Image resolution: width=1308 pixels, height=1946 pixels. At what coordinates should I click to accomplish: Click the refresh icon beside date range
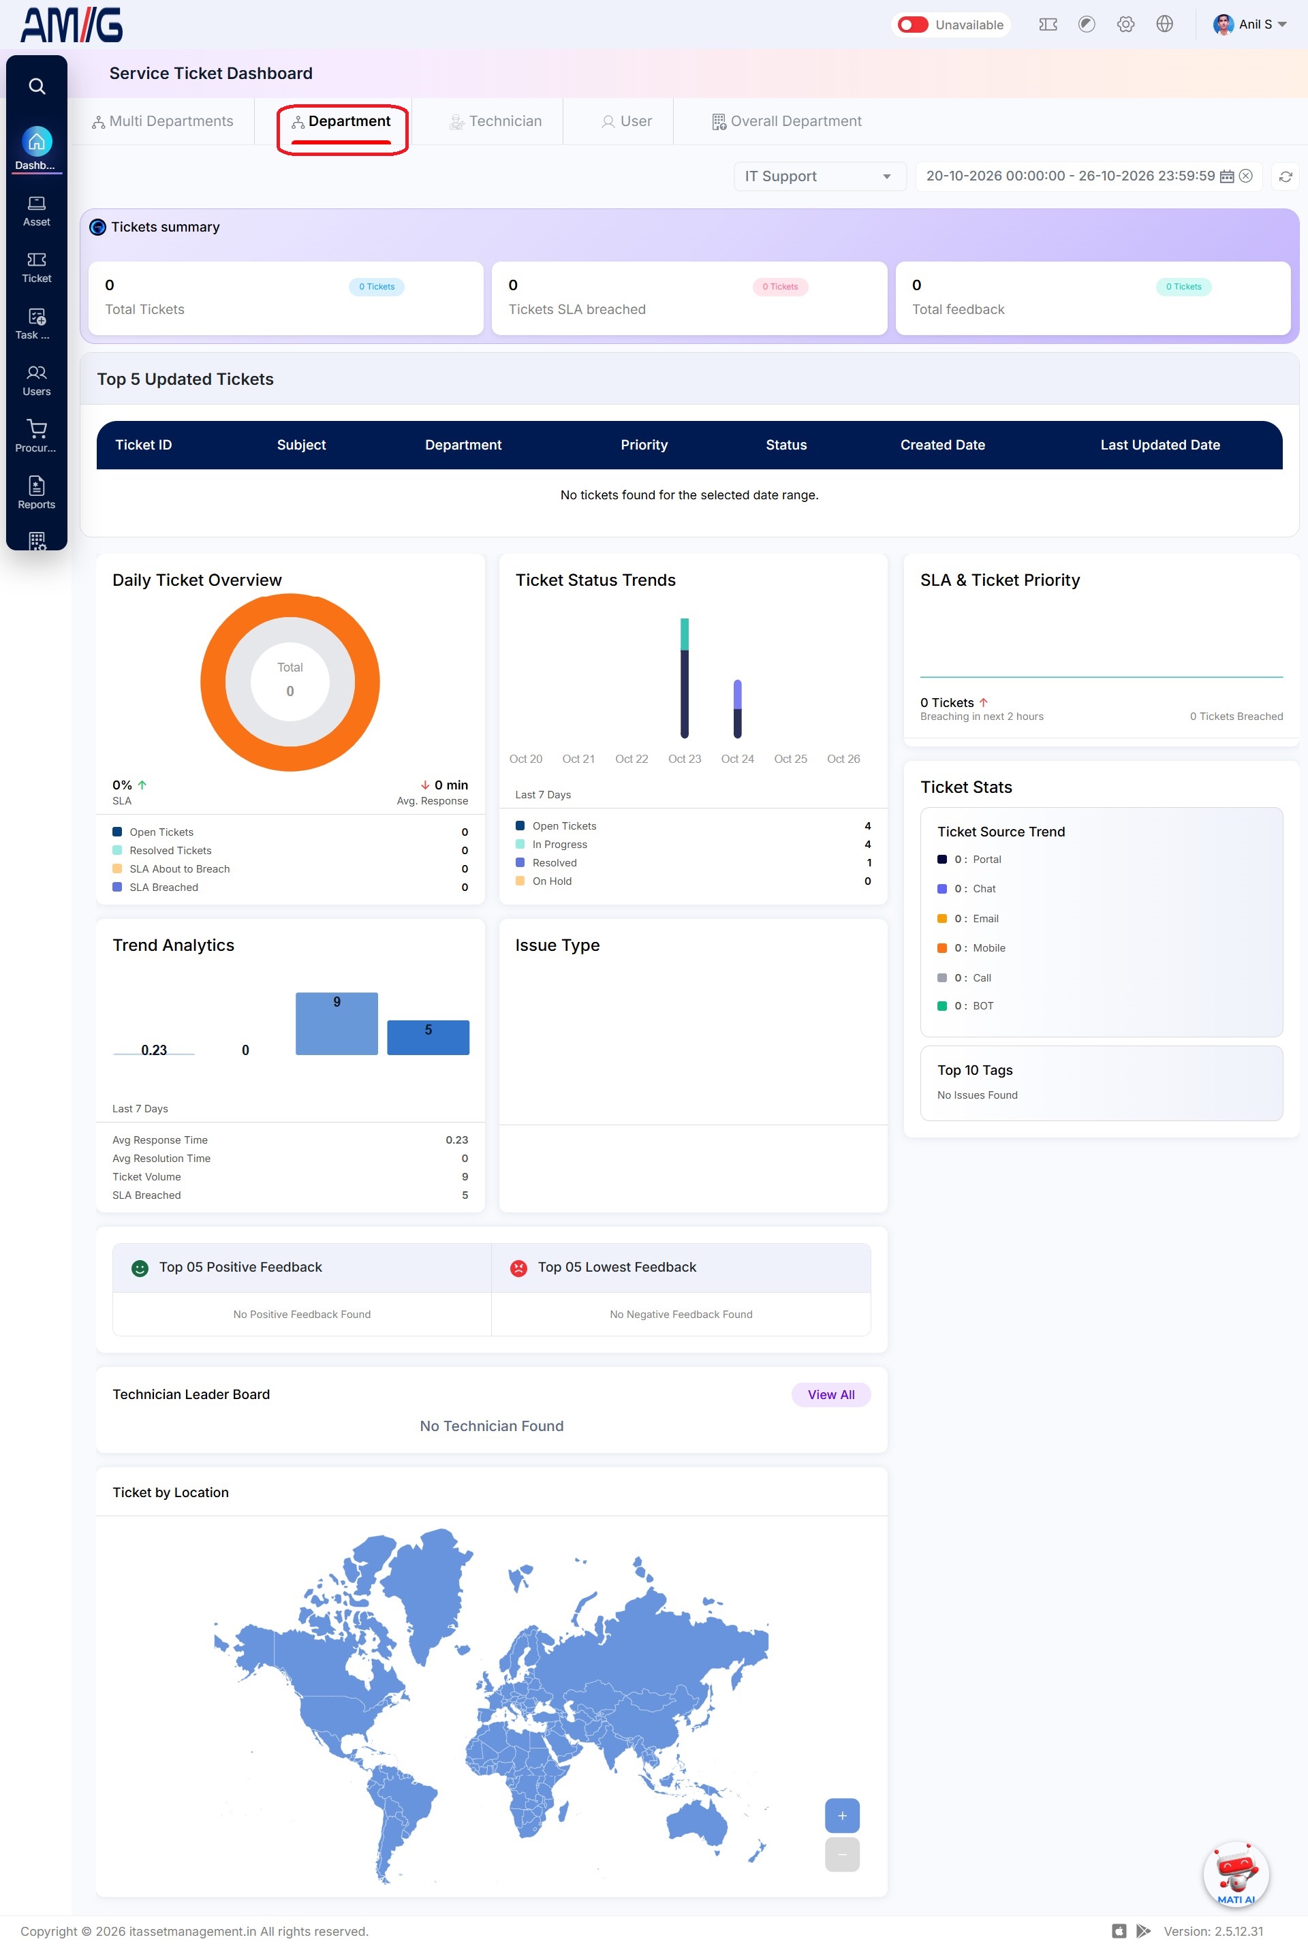click(x=1286, y=176)
